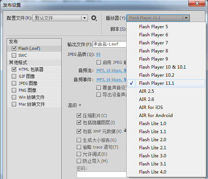
Task: Pick Flash Lite 1.1 option
Action: pos(166,132)
